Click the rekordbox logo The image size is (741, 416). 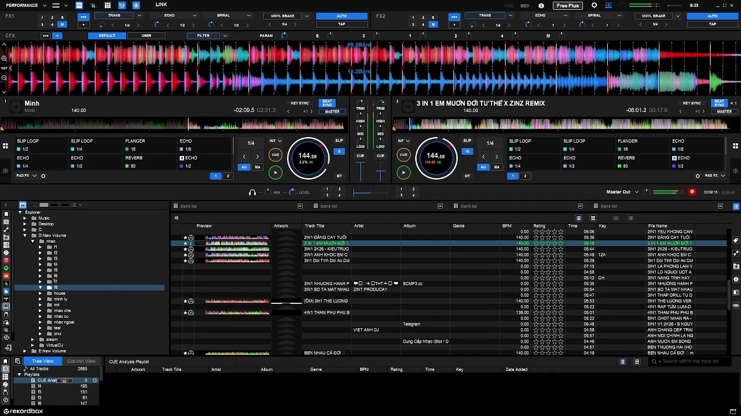pos(23,411)
